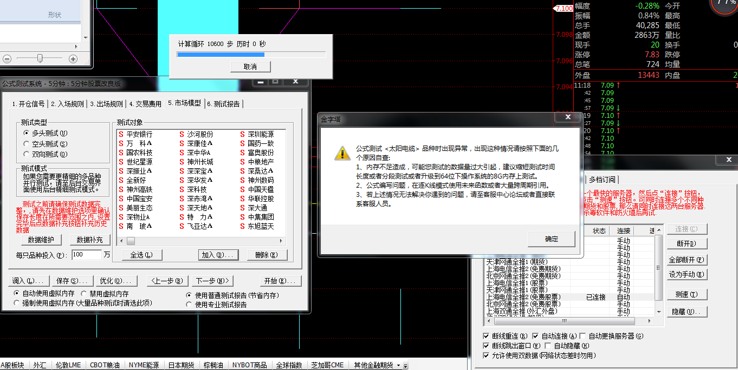Screen dimensions: 738x370
Task: Click right arrow of stock list scrollbar
Action: point(281,241)
